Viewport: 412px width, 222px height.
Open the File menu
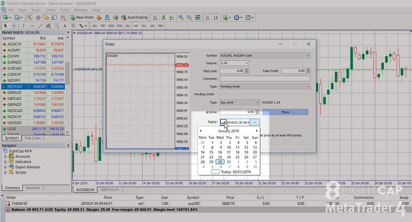[11, 10]
